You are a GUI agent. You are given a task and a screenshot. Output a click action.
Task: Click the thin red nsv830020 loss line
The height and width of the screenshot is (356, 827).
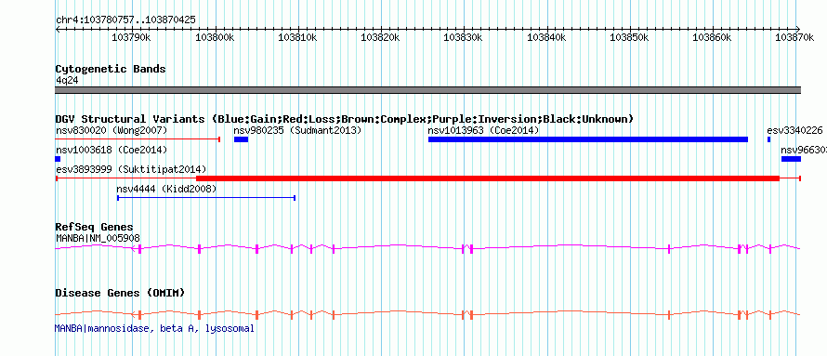tap(138, 139)
